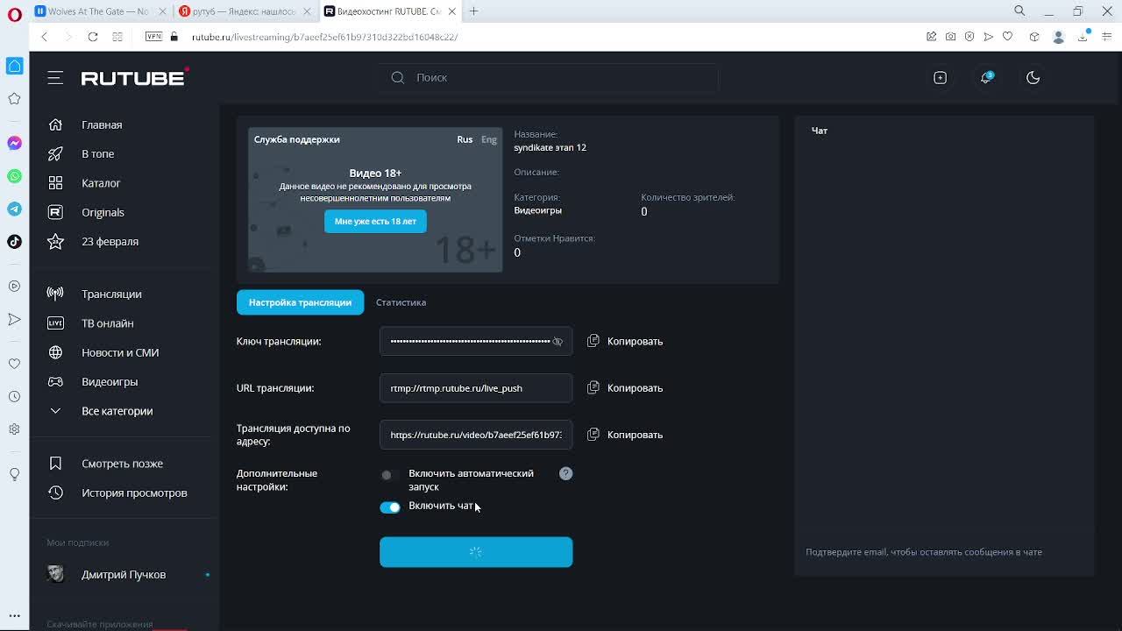Select the 'Настройка трансляции' tab
1122x631 pixels.
point(300,302)
